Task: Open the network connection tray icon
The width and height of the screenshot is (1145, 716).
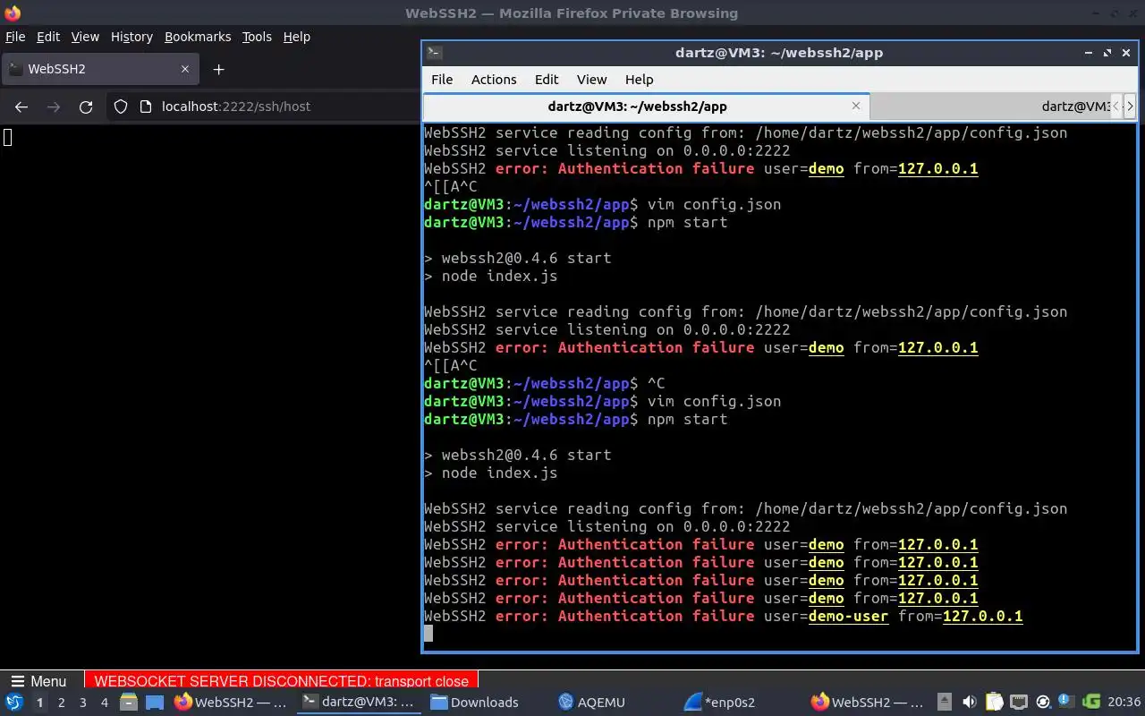Action: point(1018,703)
